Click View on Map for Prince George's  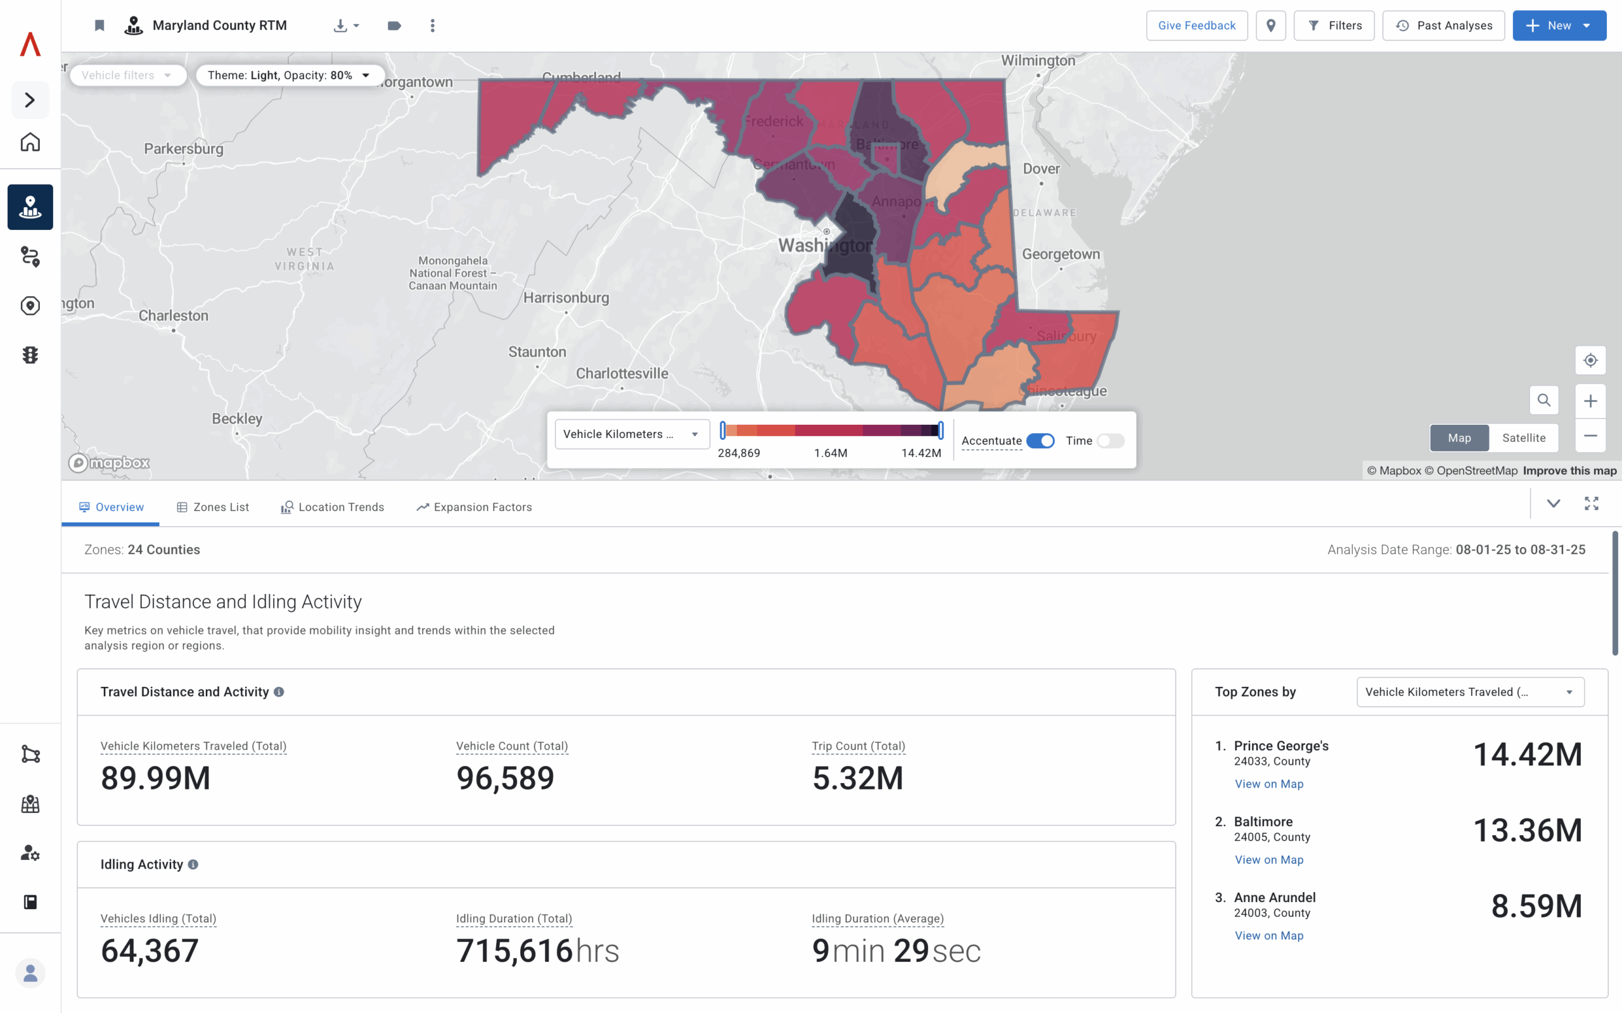click(1269, 784)
